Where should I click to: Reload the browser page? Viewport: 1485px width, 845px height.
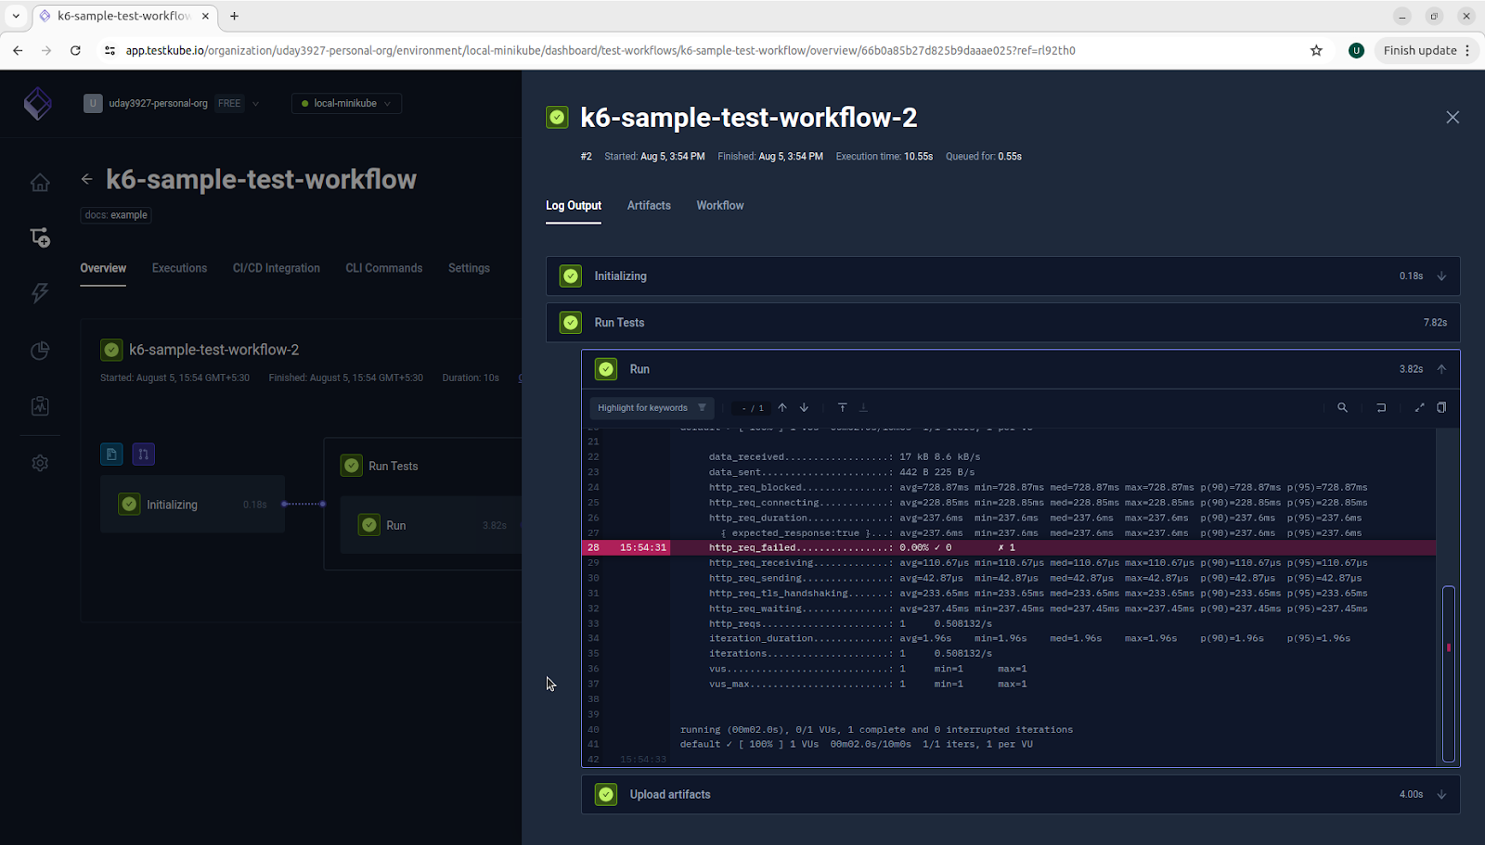click(x=75, y=50)
